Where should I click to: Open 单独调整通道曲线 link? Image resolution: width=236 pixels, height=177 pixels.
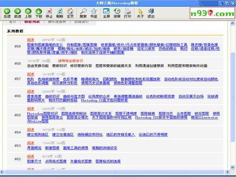tap(128, 96)
